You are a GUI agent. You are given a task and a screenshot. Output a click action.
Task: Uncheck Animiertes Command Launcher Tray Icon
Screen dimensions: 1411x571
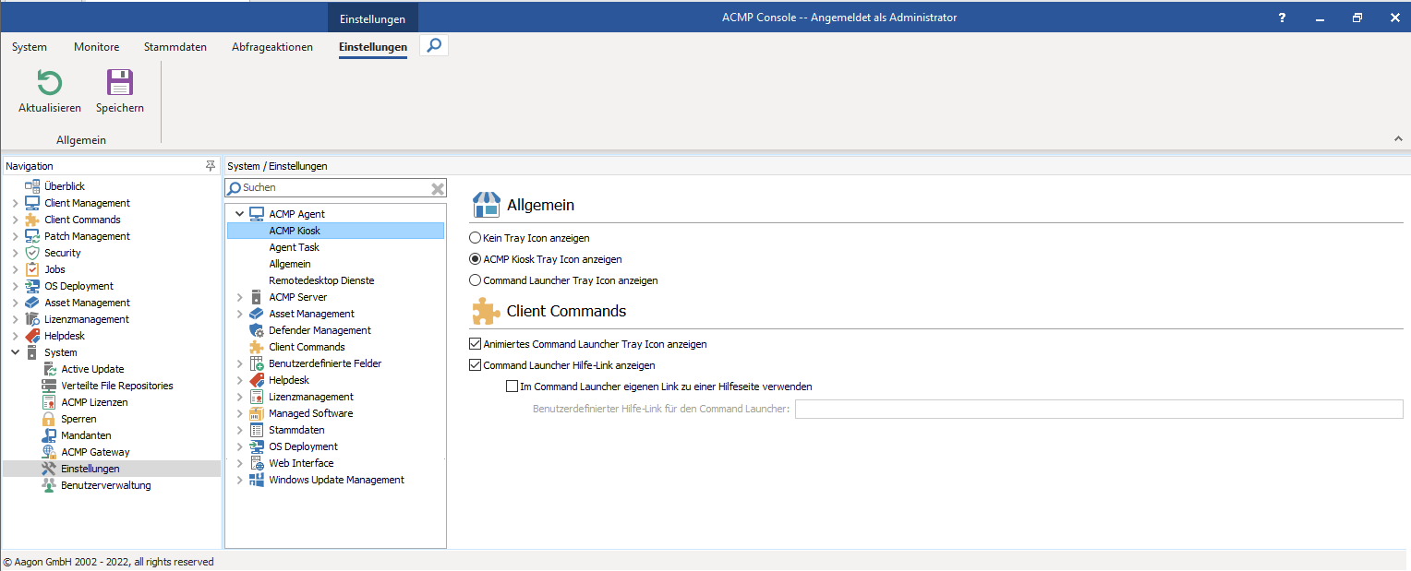pos(476,344)
